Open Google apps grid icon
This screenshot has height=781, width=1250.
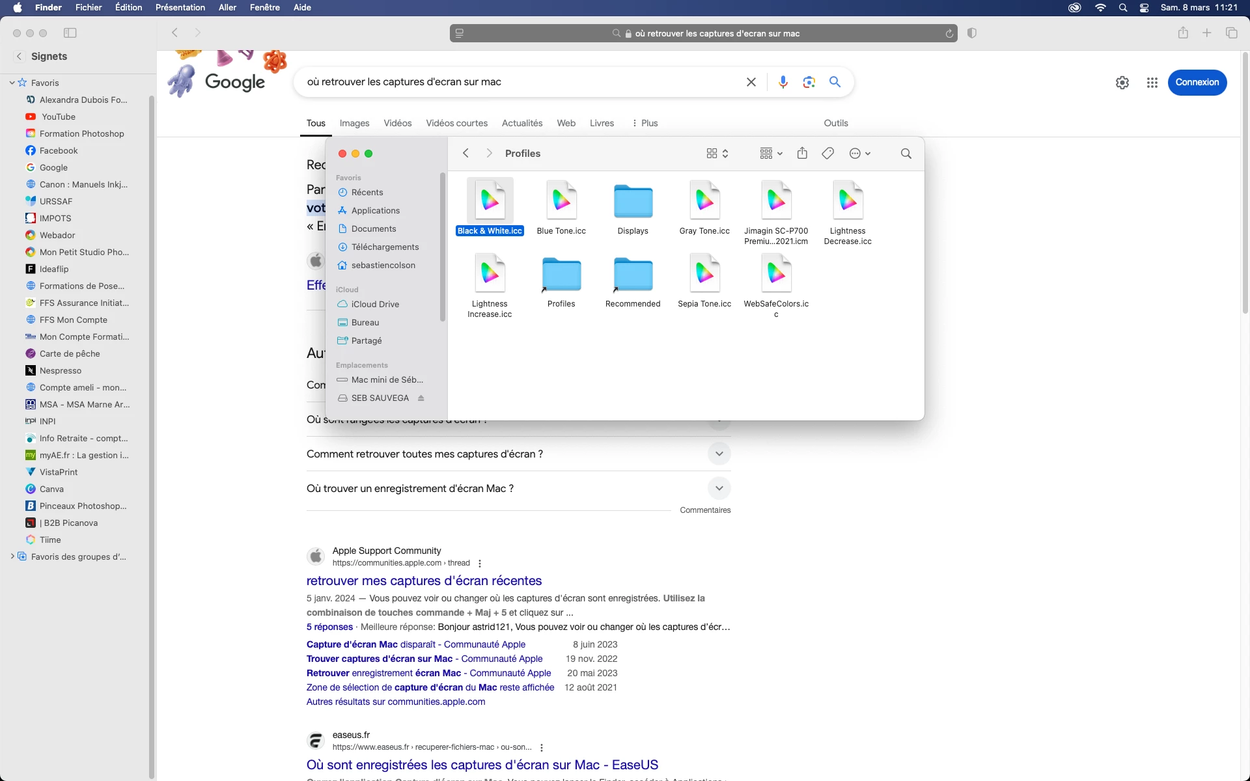(1152, 83)
